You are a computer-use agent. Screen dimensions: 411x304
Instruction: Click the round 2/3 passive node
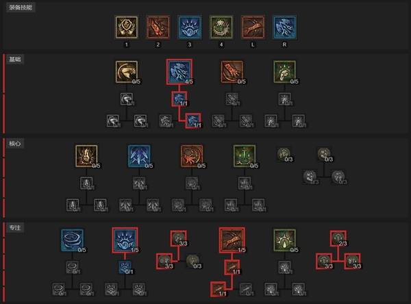tap(338, 238)
